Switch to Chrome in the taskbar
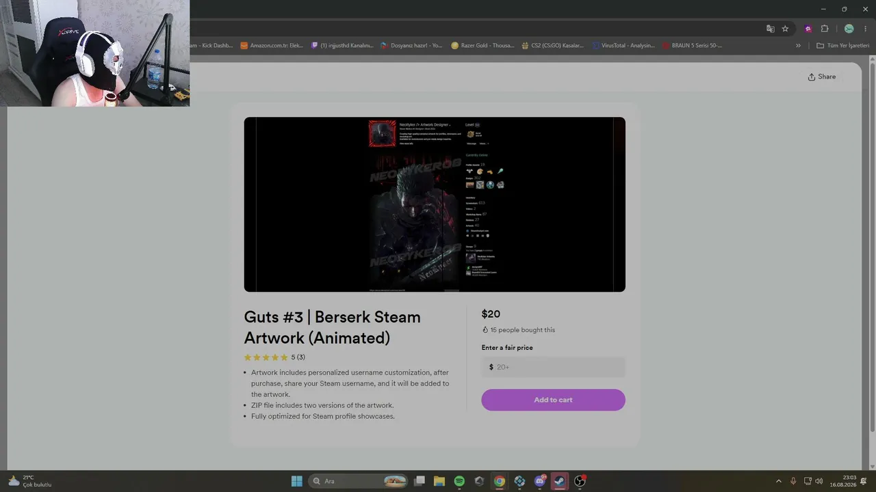 point(500,481)
